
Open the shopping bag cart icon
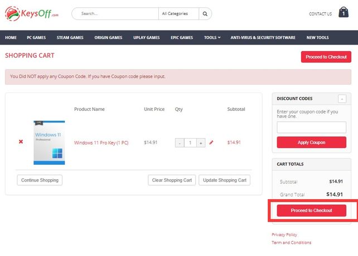pyautogui.click(x=343, y=13)
